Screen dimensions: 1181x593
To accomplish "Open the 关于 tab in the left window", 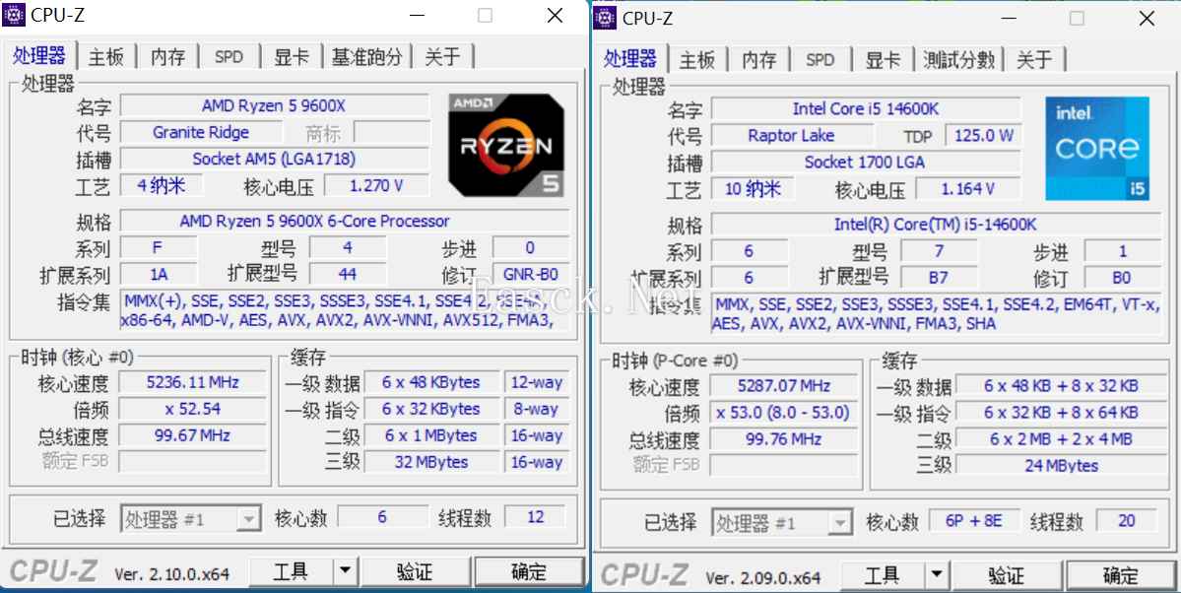I will point(443,56).
